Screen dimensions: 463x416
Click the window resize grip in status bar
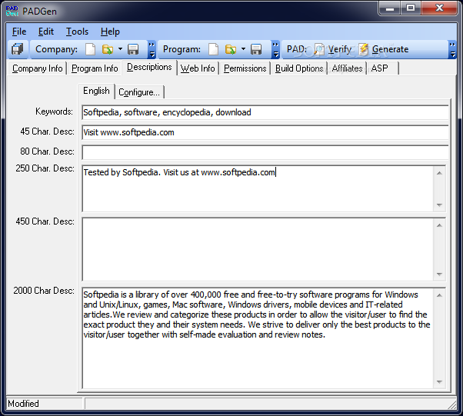(451, 404)
